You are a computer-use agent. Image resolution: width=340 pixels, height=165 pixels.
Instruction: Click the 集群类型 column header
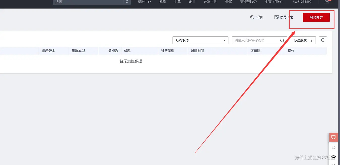pyautogui.click(x=78, y=51)
